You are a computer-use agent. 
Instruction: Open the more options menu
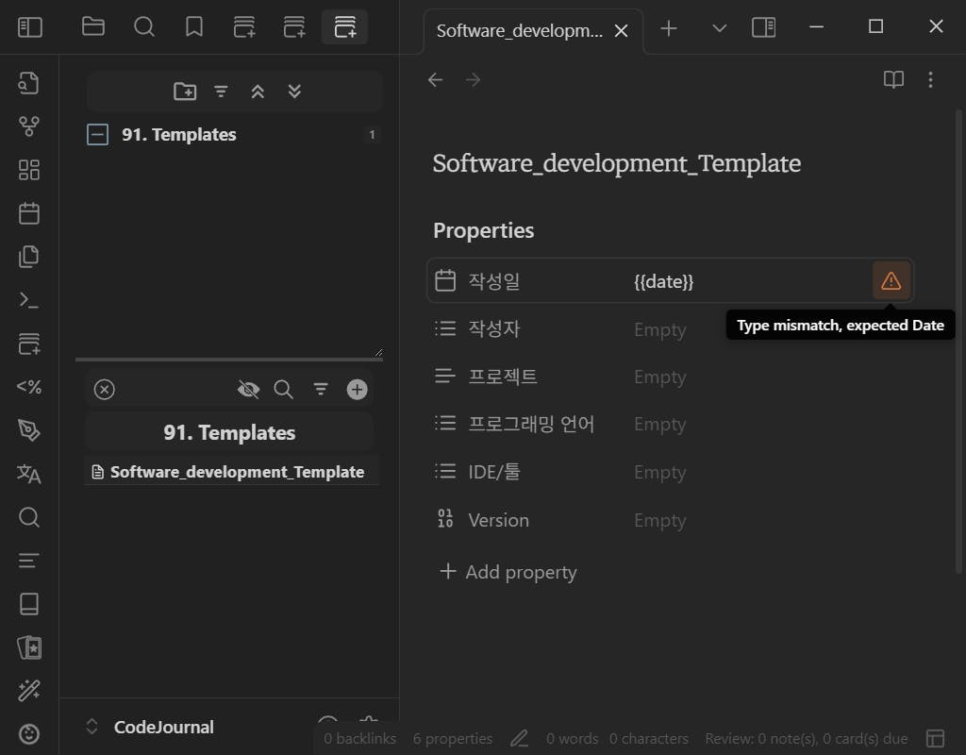pyautogui.click(x=931, y=80)
